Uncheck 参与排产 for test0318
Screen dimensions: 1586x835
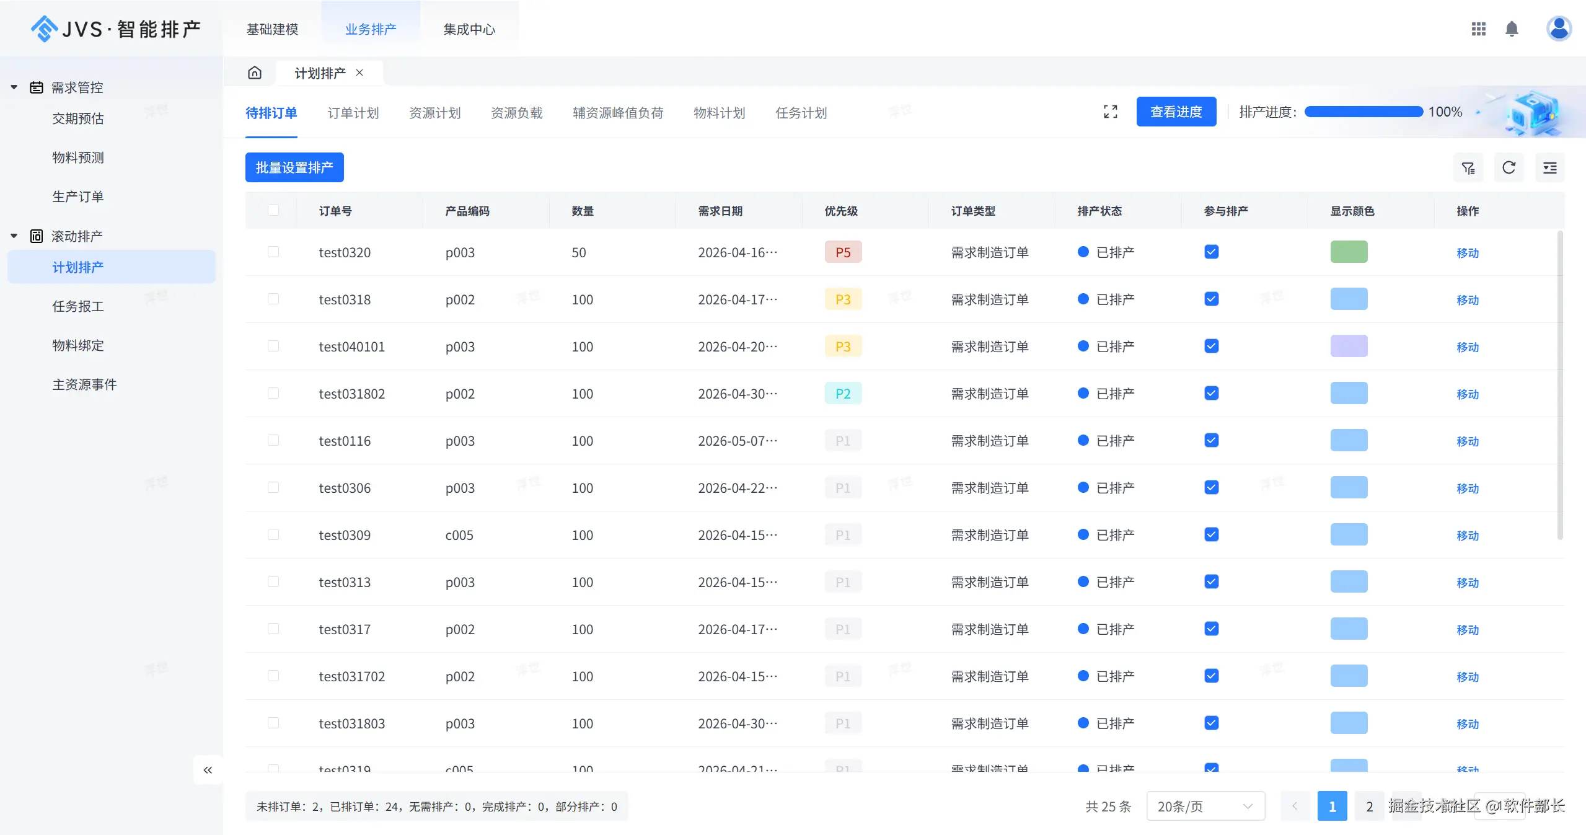1211,299
